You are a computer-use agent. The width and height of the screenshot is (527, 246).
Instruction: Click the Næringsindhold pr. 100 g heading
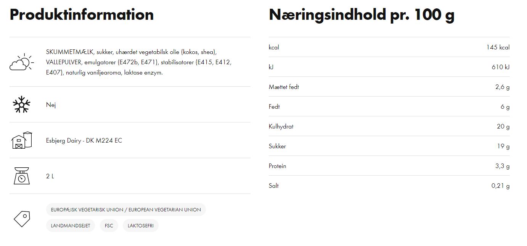point(362,15)
